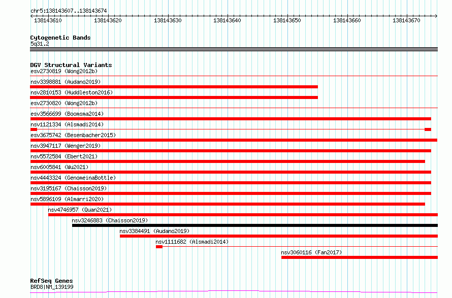Image resolution: width=452 pixels, height=298 pixels.
Task: Open the BRD8|NM_139199 gene label
Action: [x=52, y=287]
